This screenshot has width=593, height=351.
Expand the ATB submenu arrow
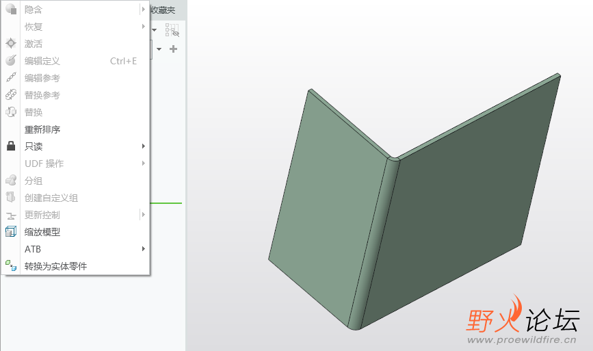click(x=144, y=248)
